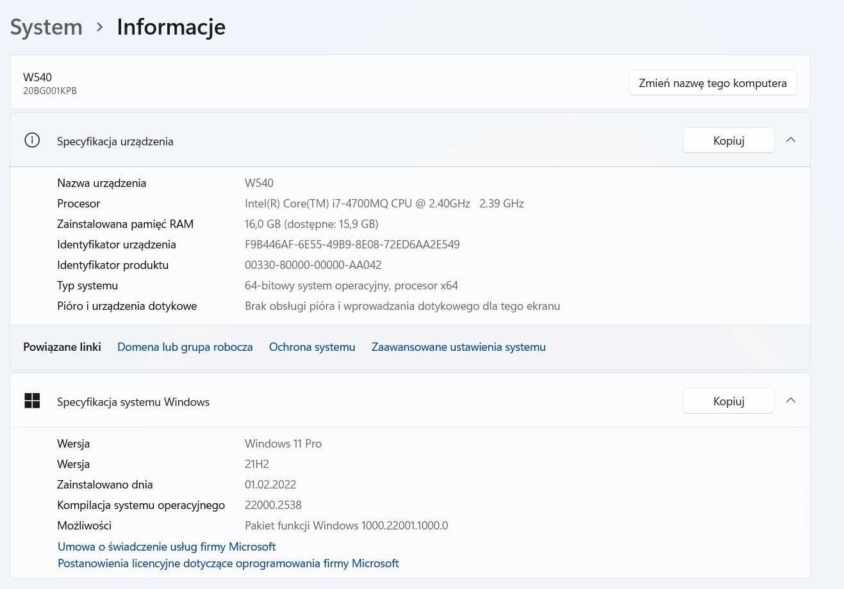
Task: Select install date 01.02.2022
Action: click(270, 485)
